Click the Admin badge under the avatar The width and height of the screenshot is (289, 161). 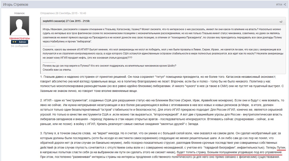pos(19,42)
